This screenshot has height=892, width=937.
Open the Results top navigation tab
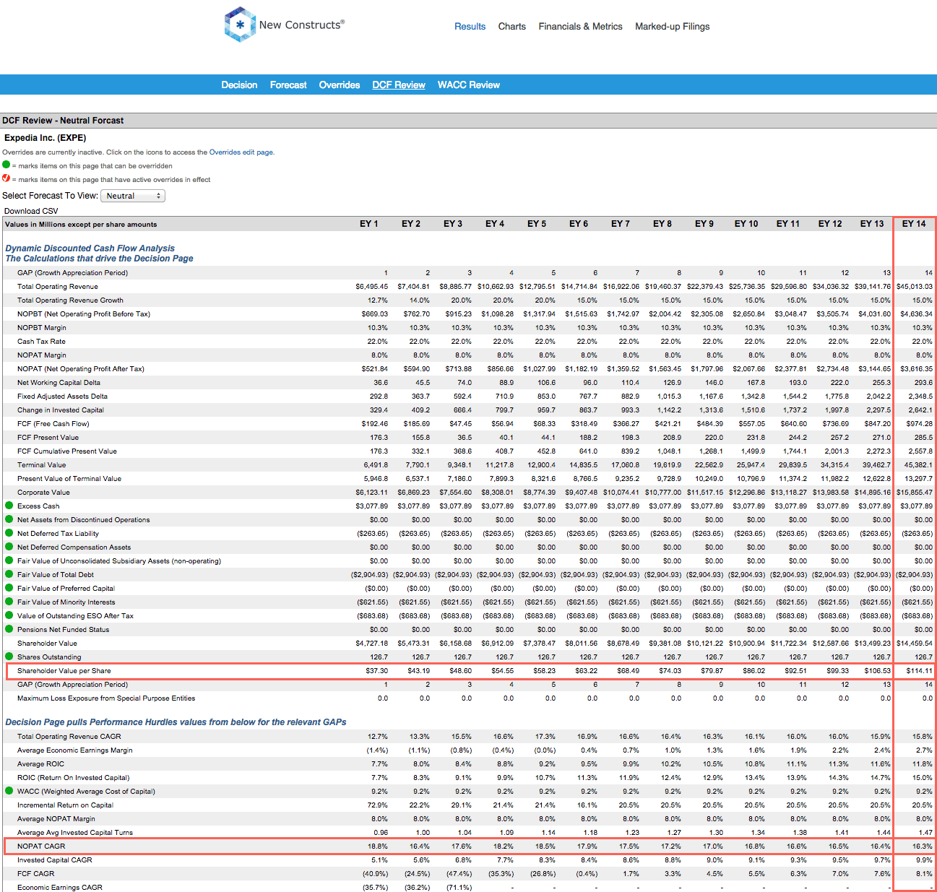[x=470, y=27]
